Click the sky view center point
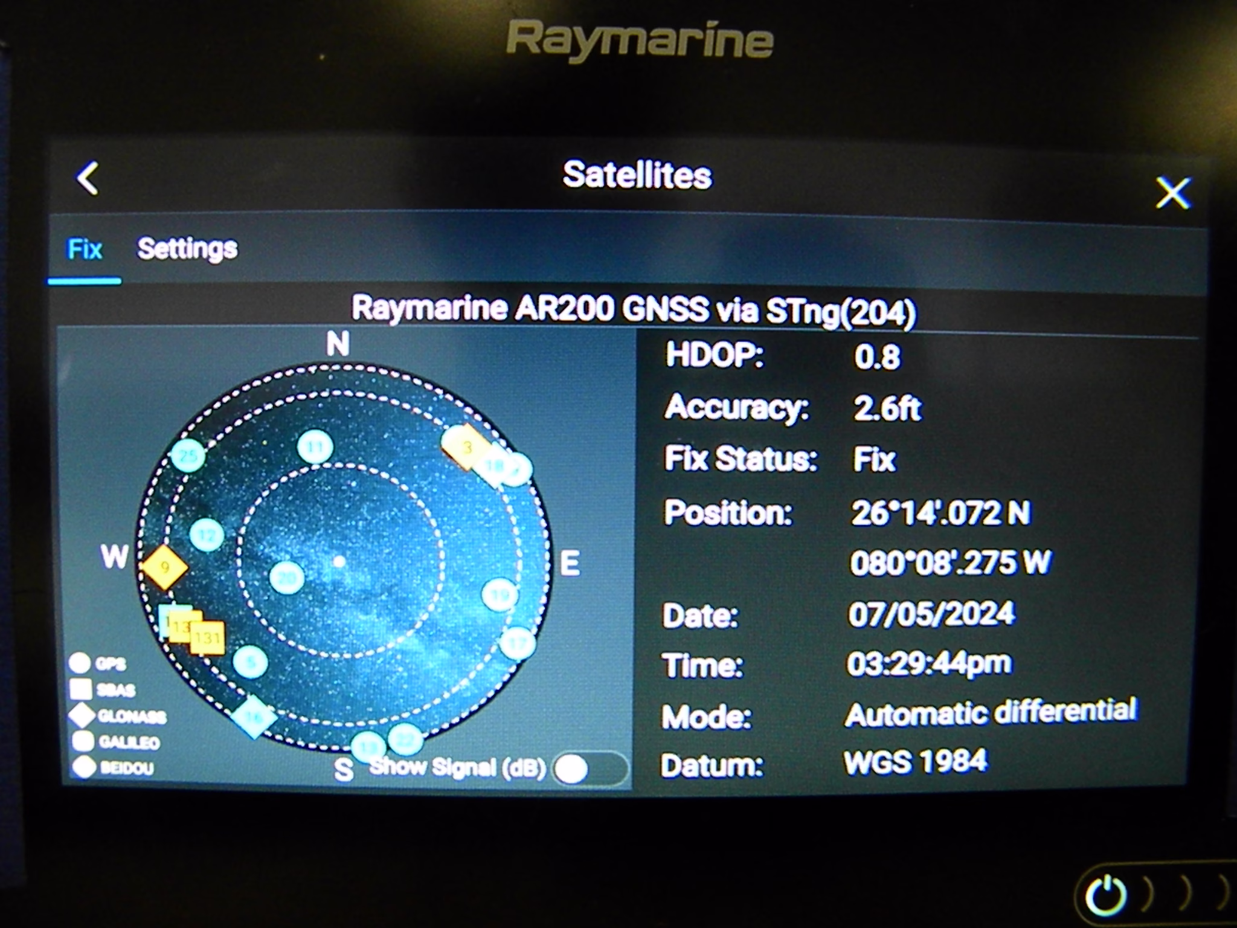This screenshot has height=928, width=1237. pos(339,562)
